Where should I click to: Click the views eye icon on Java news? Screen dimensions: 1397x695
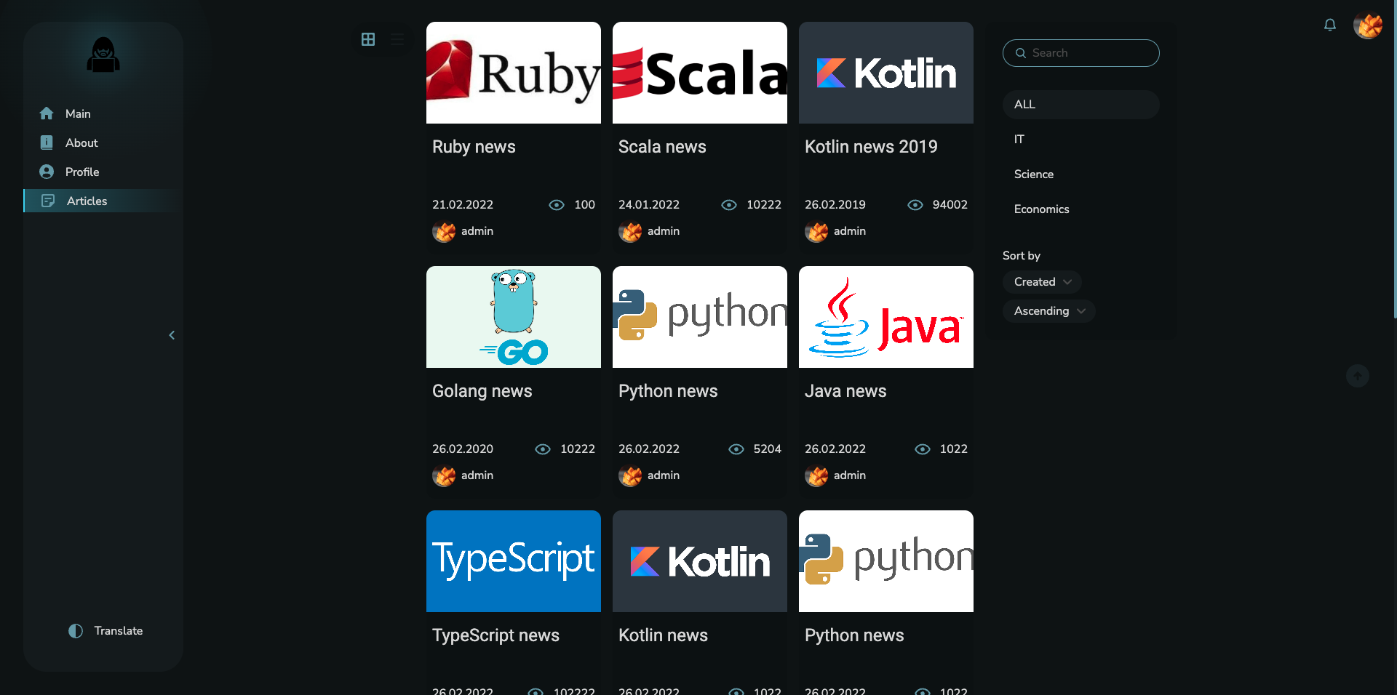923,449
